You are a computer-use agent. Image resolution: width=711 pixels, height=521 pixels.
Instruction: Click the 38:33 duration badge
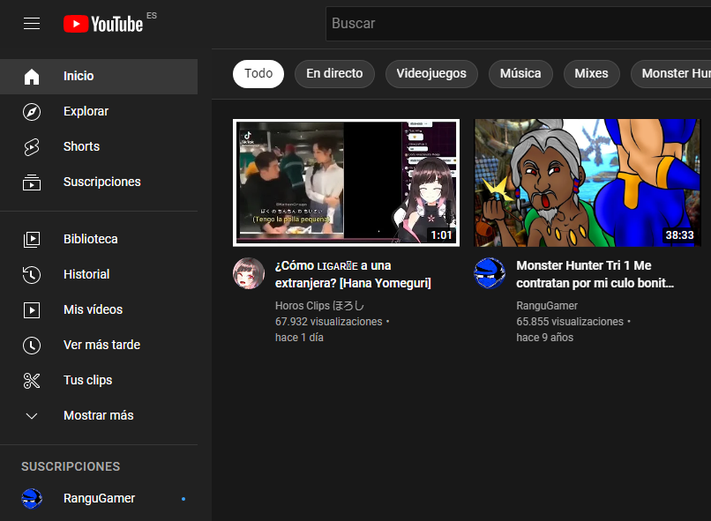click(679, 235)
